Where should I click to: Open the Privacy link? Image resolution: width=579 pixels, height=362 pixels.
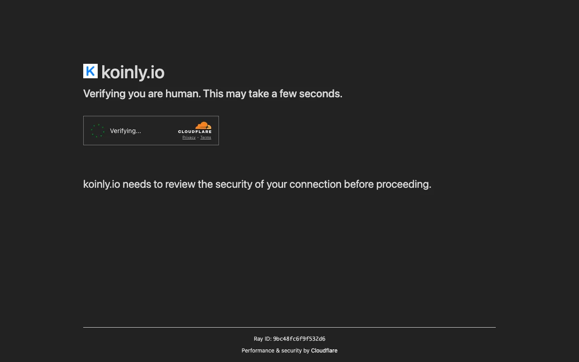189,138
